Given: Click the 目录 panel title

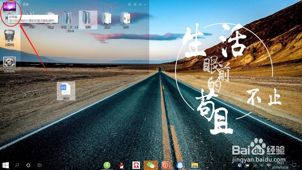Looking at the screenshot, I should click(x=26, y=5).
